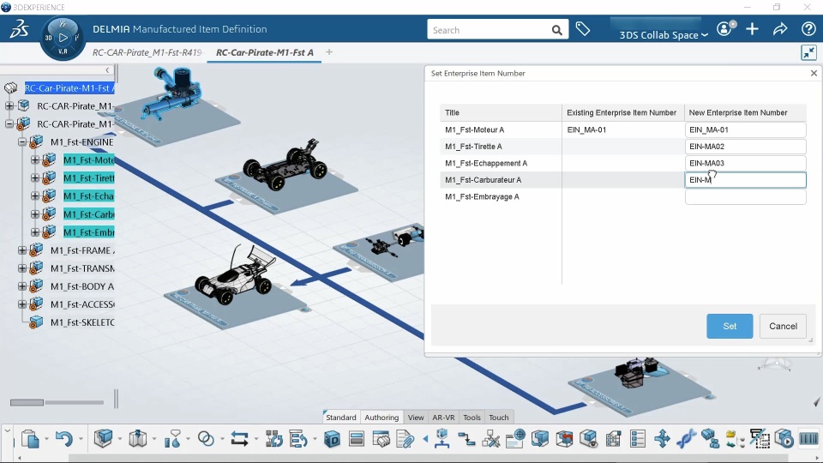The width and height of the screenshot is (823, 463).
Task: Click the plus add icon in top bar
Action: click(x=752, y=29)
